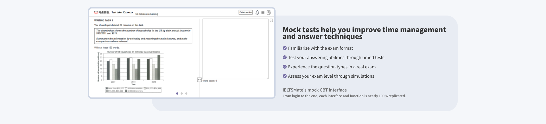Screen dimensions: 546x124
Task: Go to the first carousel slide dot
Action: click(177, 93)
